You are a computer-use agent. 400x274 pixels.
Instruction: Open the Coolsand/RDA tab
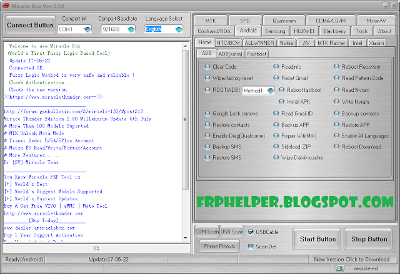214,31
